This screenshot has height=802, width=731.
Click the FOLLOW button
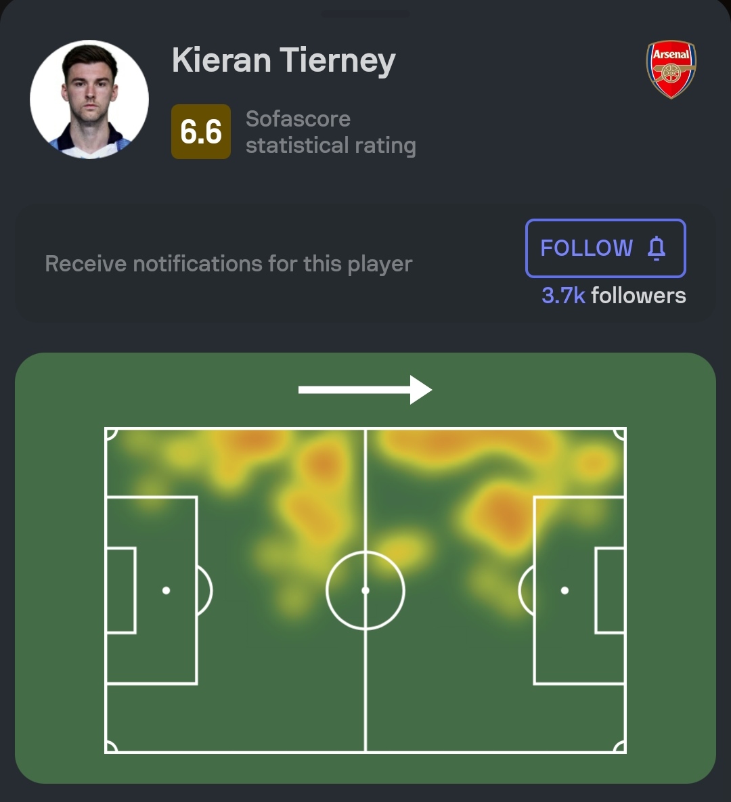pyautogui.click(x=605, y=248)
